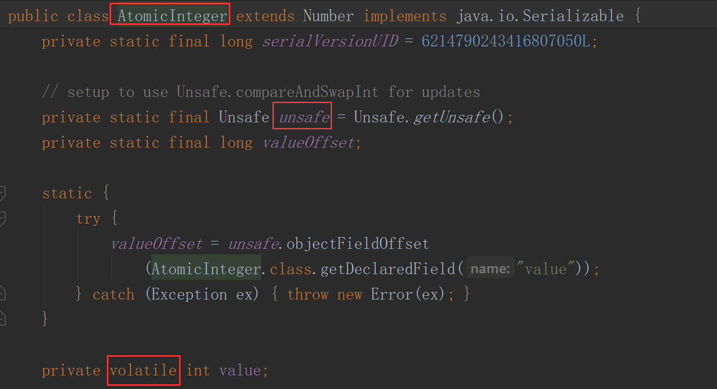Viewport: 717px width, 389px height.
Task: Toggle fold marker on the catch line
Action: 2,294
